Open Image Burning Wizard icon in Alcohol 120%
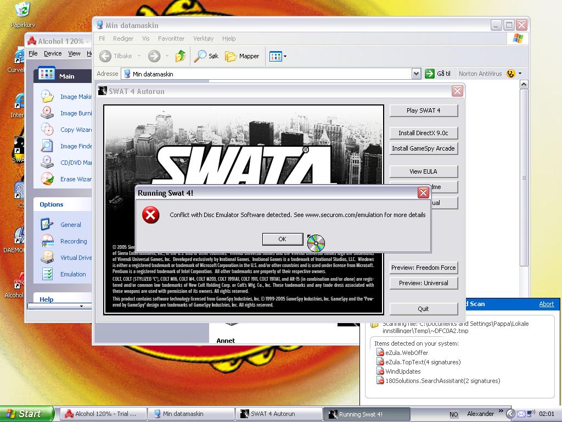This screenshot has height=422, width=562. coord(47,113)
